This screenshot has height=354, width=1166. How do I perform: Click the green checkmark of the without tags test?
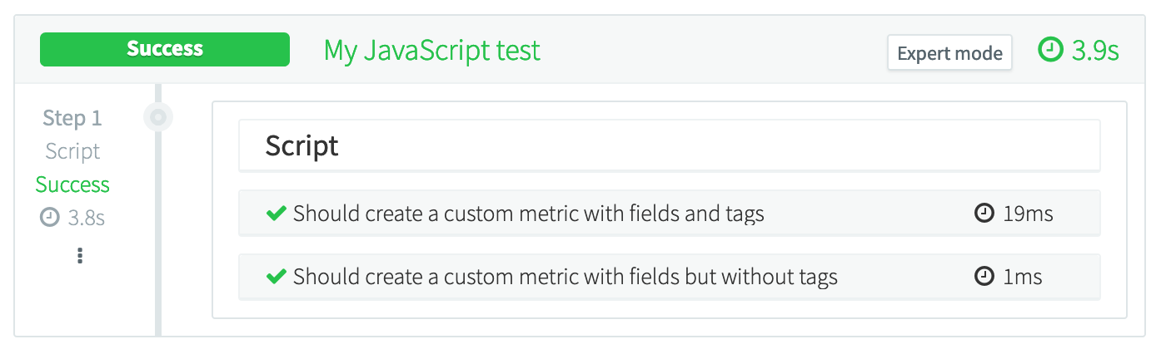276,277
